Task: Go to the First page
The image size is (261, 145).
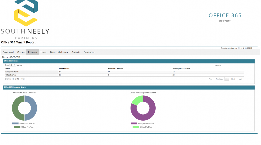Action: coord(210,79)
